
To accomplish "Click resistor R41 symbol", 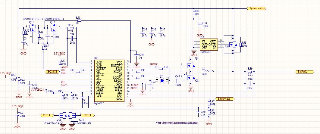I will [138, 72].
